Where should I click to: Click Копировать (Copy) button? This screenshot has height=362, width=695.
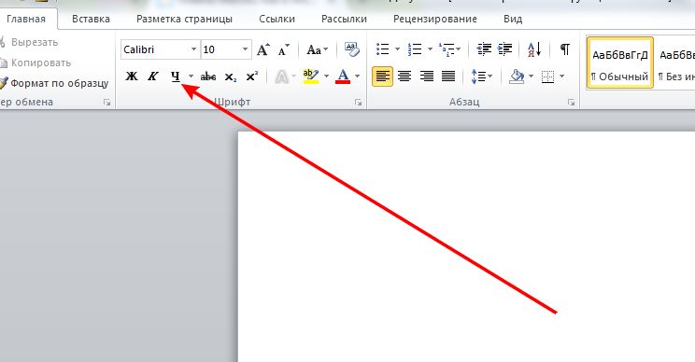click(35, 63)
